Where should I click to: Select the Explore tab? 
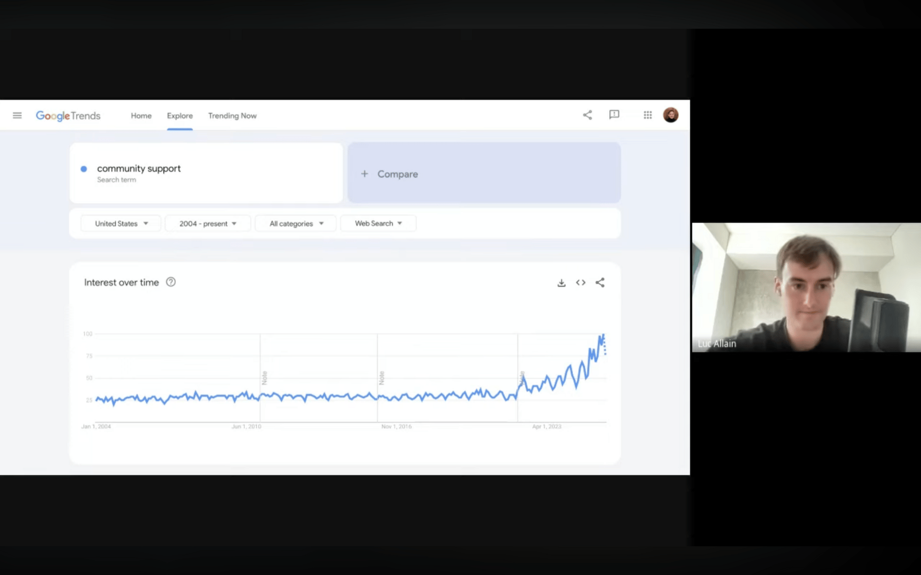click(180, 116)
